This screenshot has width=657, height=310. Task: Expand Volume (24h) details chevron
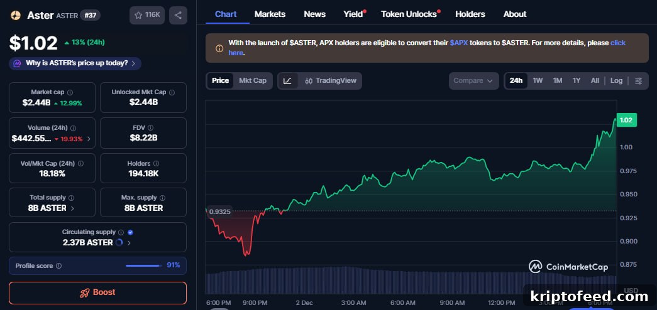coord(89,139)
